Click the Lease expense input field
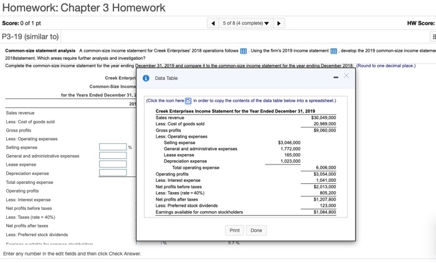This screenshot has width=436, height=263. [113, 164]
